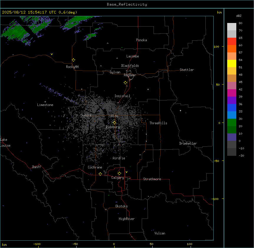Screen dimensions: 254x248
Task: Click the Innisfail label
Action: pyautogui.click(x=122, y=96)
